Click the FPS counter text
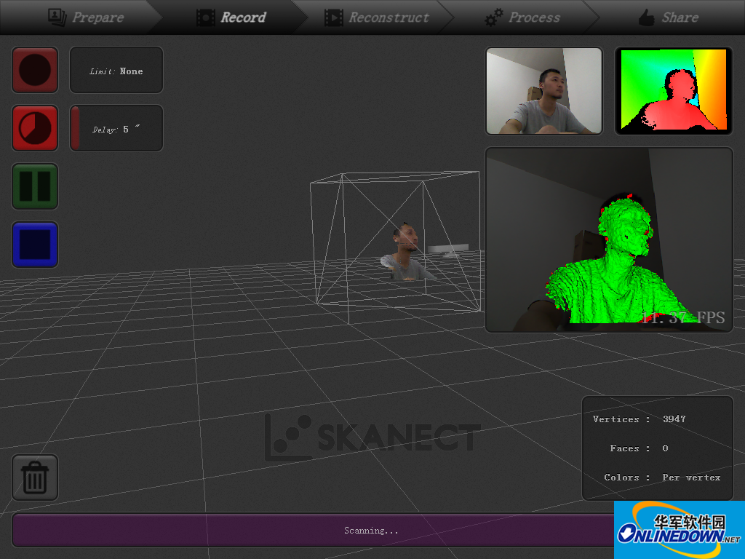The width and height of the screenshot is (745, 559). pyautogui.click(x=682, y=317)
